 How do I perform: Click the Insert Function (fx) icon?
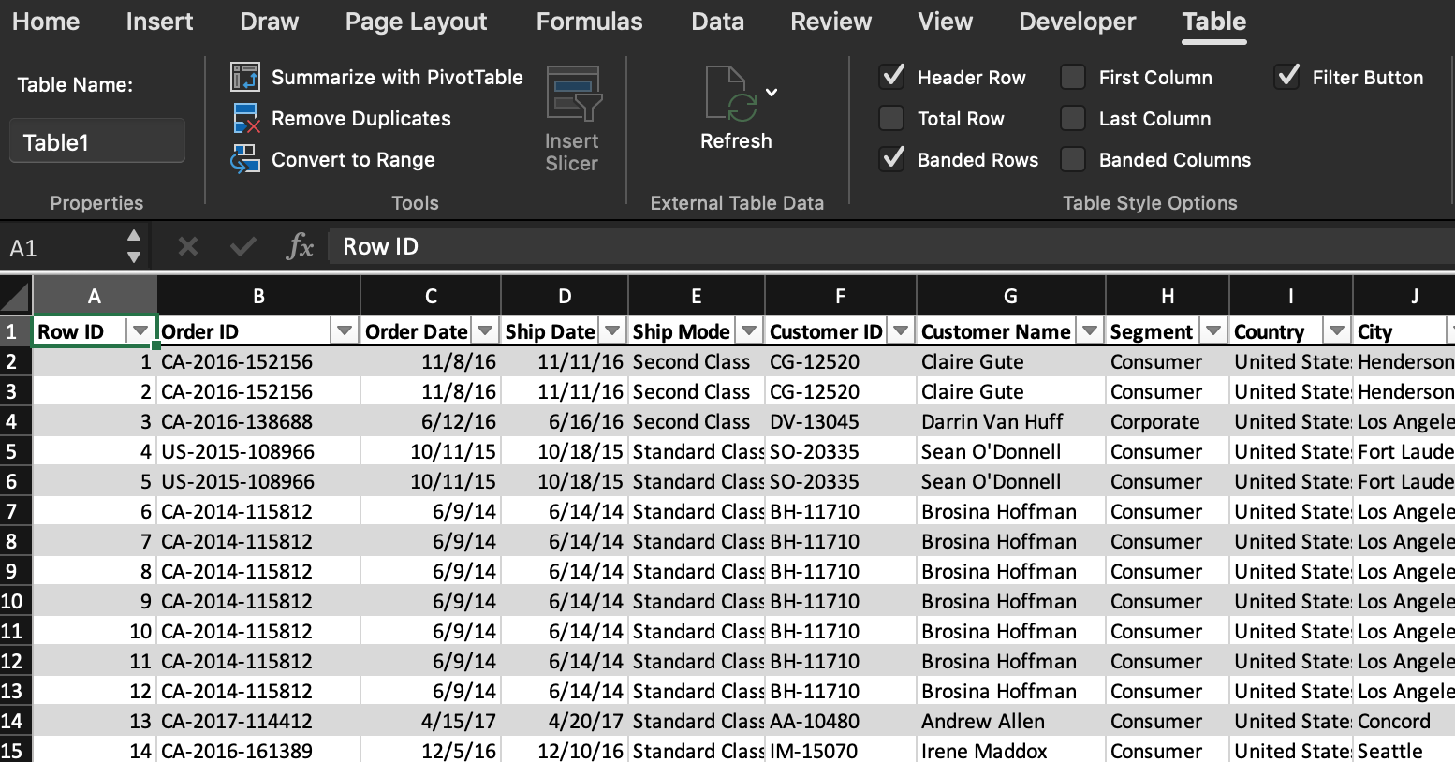coord(300,245)
